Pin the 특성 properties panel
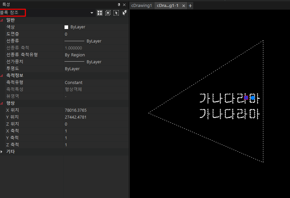This screenshot has width=290, height=198. tap(119, 5)
